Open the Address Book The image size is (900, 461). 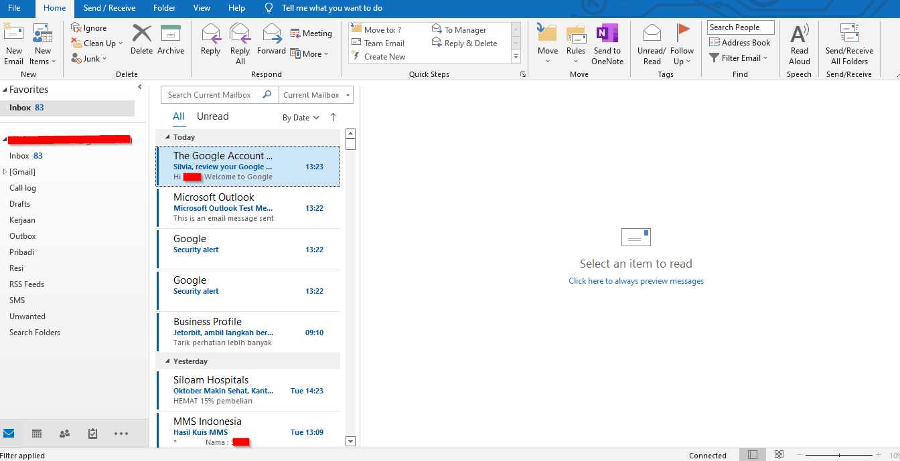pos(739,43)
